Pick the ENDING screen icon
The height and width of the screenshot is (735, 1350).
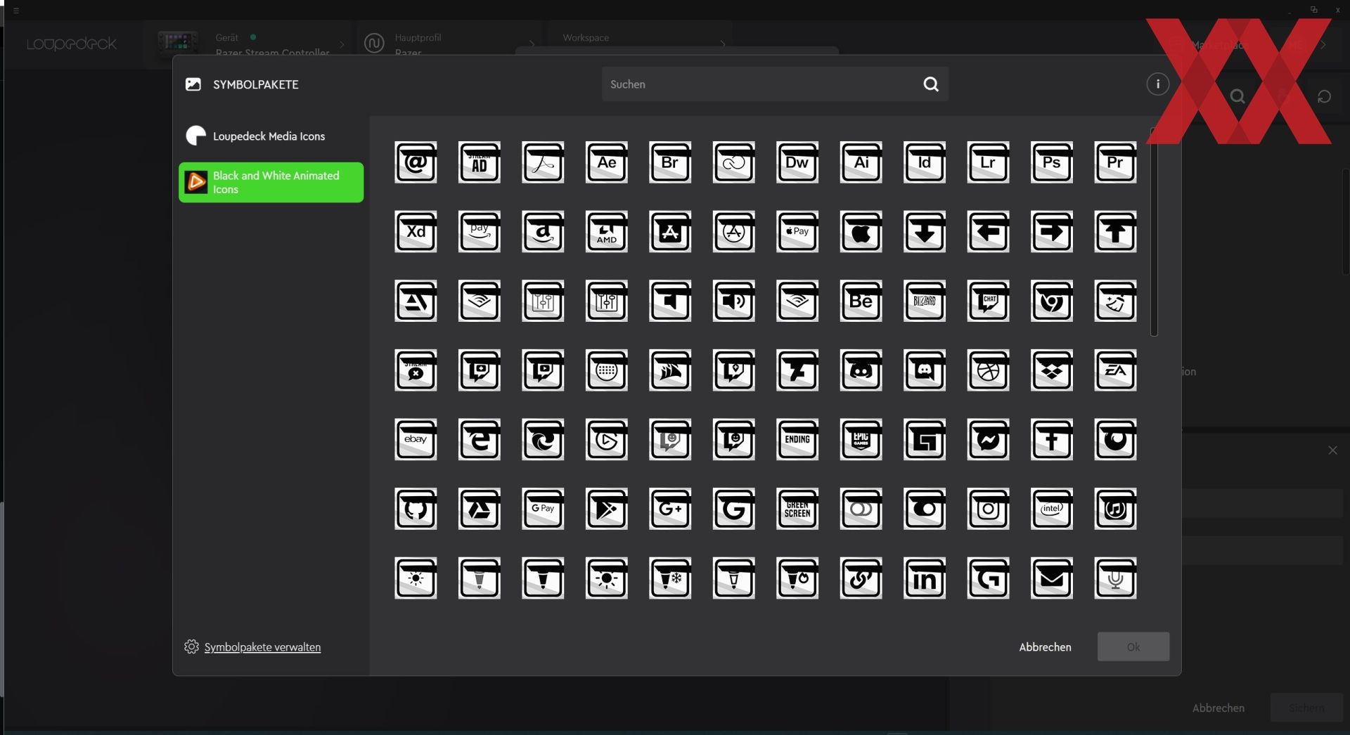pyautogui.click(x=797, y=440)
